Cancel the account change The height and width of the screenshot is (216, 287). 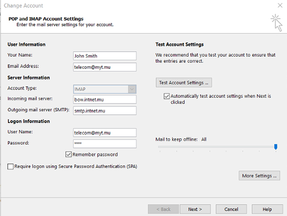pyautogui.click(x=231, y=209)
